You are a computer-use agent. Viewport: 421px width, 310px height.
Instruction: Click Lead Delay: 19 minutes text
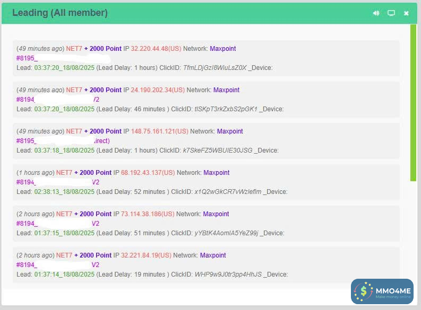coord(133,274)
